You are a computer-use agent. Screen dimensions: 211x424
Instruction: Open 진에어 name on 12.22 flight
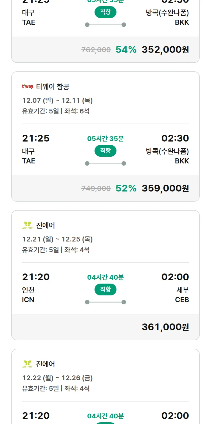pos(46,364)
